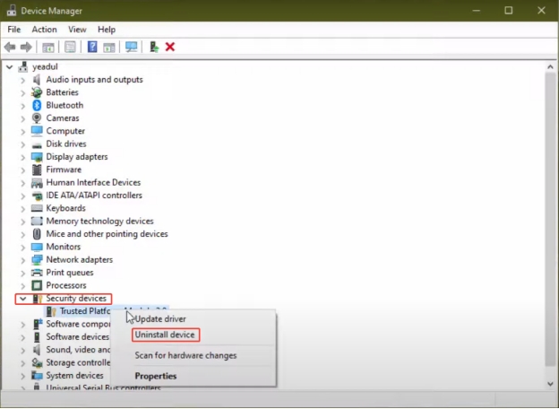This screenshot has width=559, height=409.
Task: Select the Cameras tree label
Action: pos(63,118)
